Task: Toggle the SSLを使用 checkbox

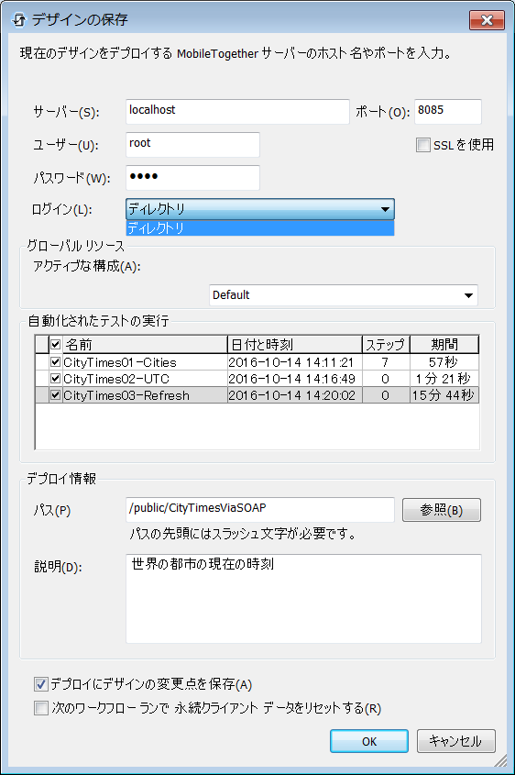Action: coord(423,145)
